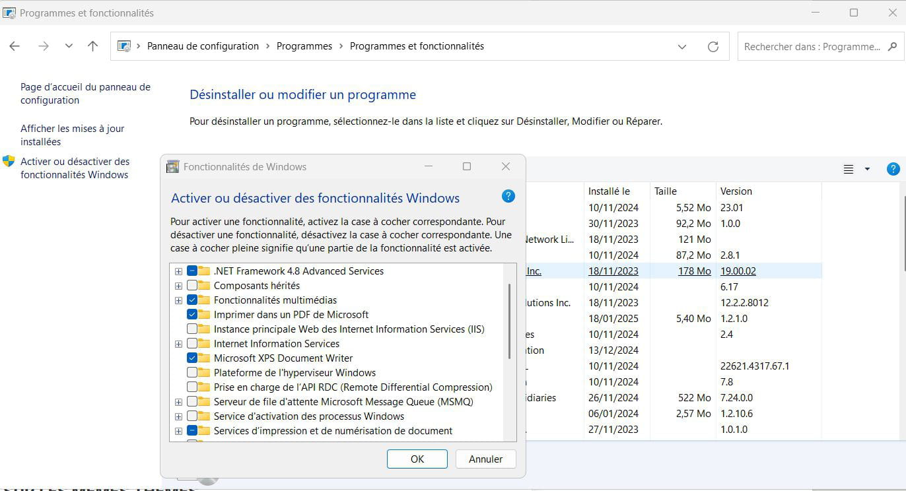Open help in the Fonctionnalités de Windows dialog
Image resolution: width=906 pixels, height=491 pixels.
pos(508,196)
